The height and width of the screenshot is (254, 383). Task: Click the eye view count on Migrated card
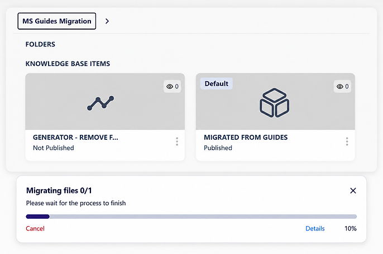click(342, 86)
